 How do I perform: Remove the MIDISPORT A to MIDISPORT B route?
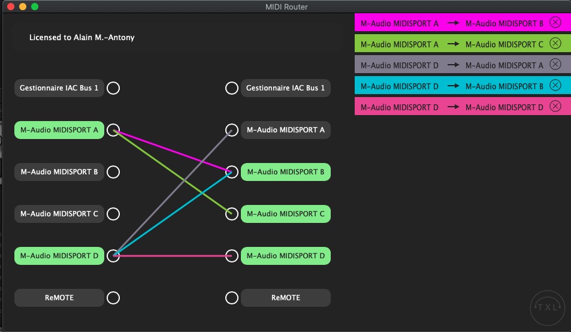click(555, 23)
